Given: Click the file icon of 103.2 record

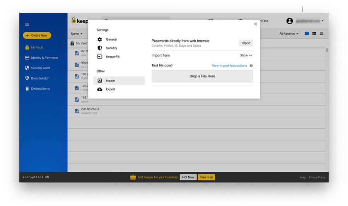Looking at the screenshot, I should coord(77,77).
